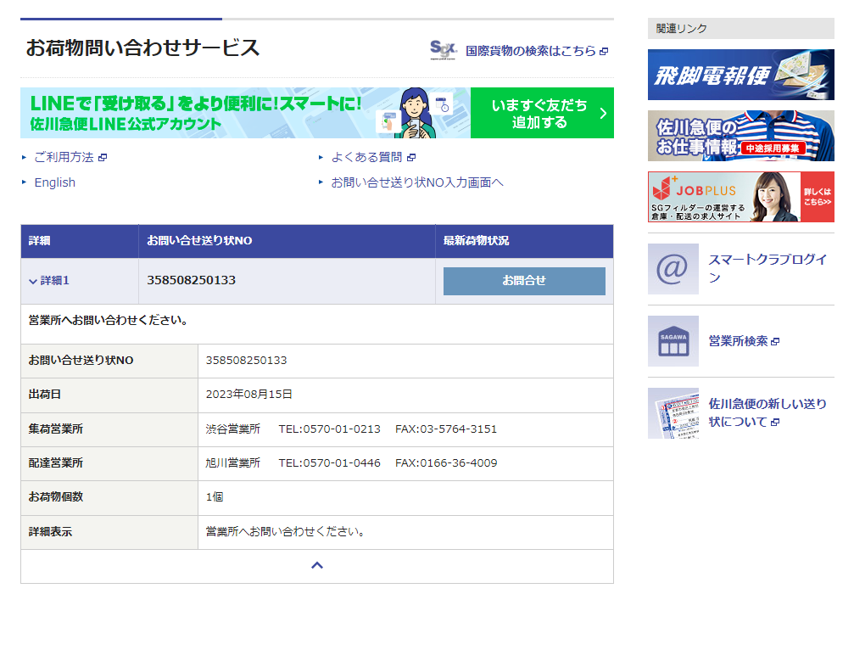Click the 1個 package count value

pos(214,496)
